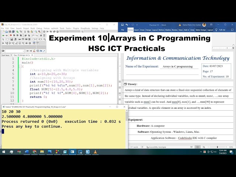Open notification center in system tray

point(231,152)
